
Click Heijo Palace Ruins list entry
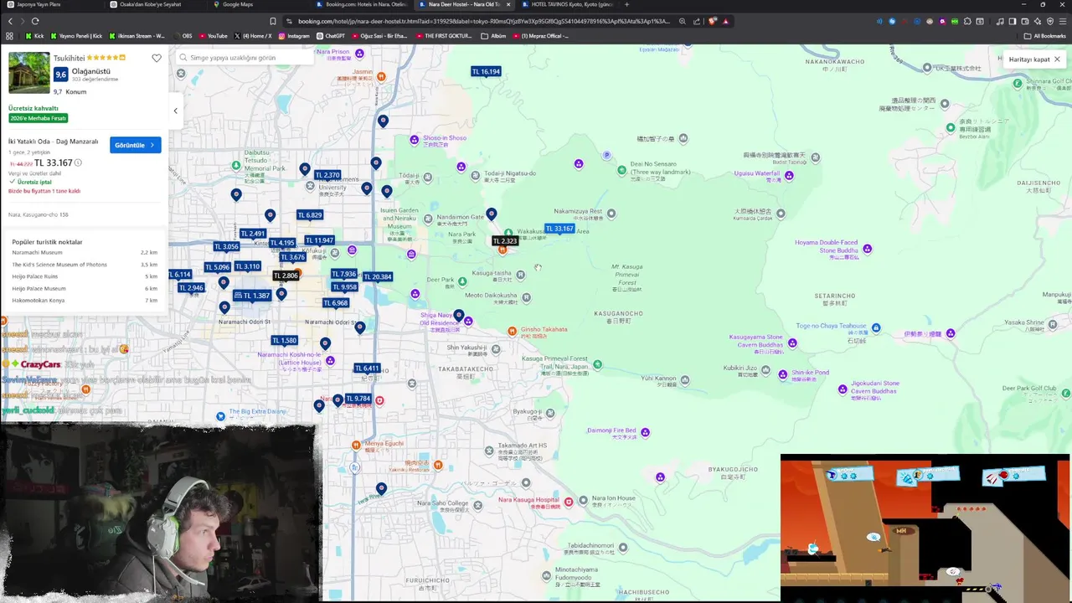[35, 276]
